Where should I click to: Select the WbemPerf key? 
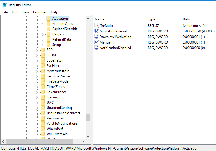coord(55,129)
